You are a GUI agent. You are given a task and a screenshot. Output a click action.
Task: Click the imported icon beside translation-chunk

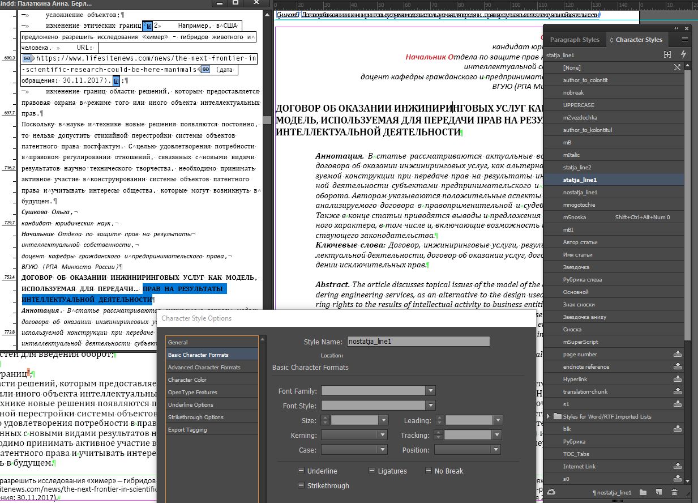click(677, 391)
